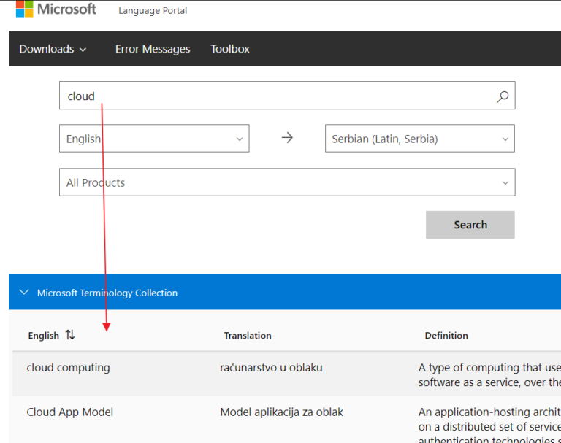
Task: Click the Translation column header
Action: point(248,336)
